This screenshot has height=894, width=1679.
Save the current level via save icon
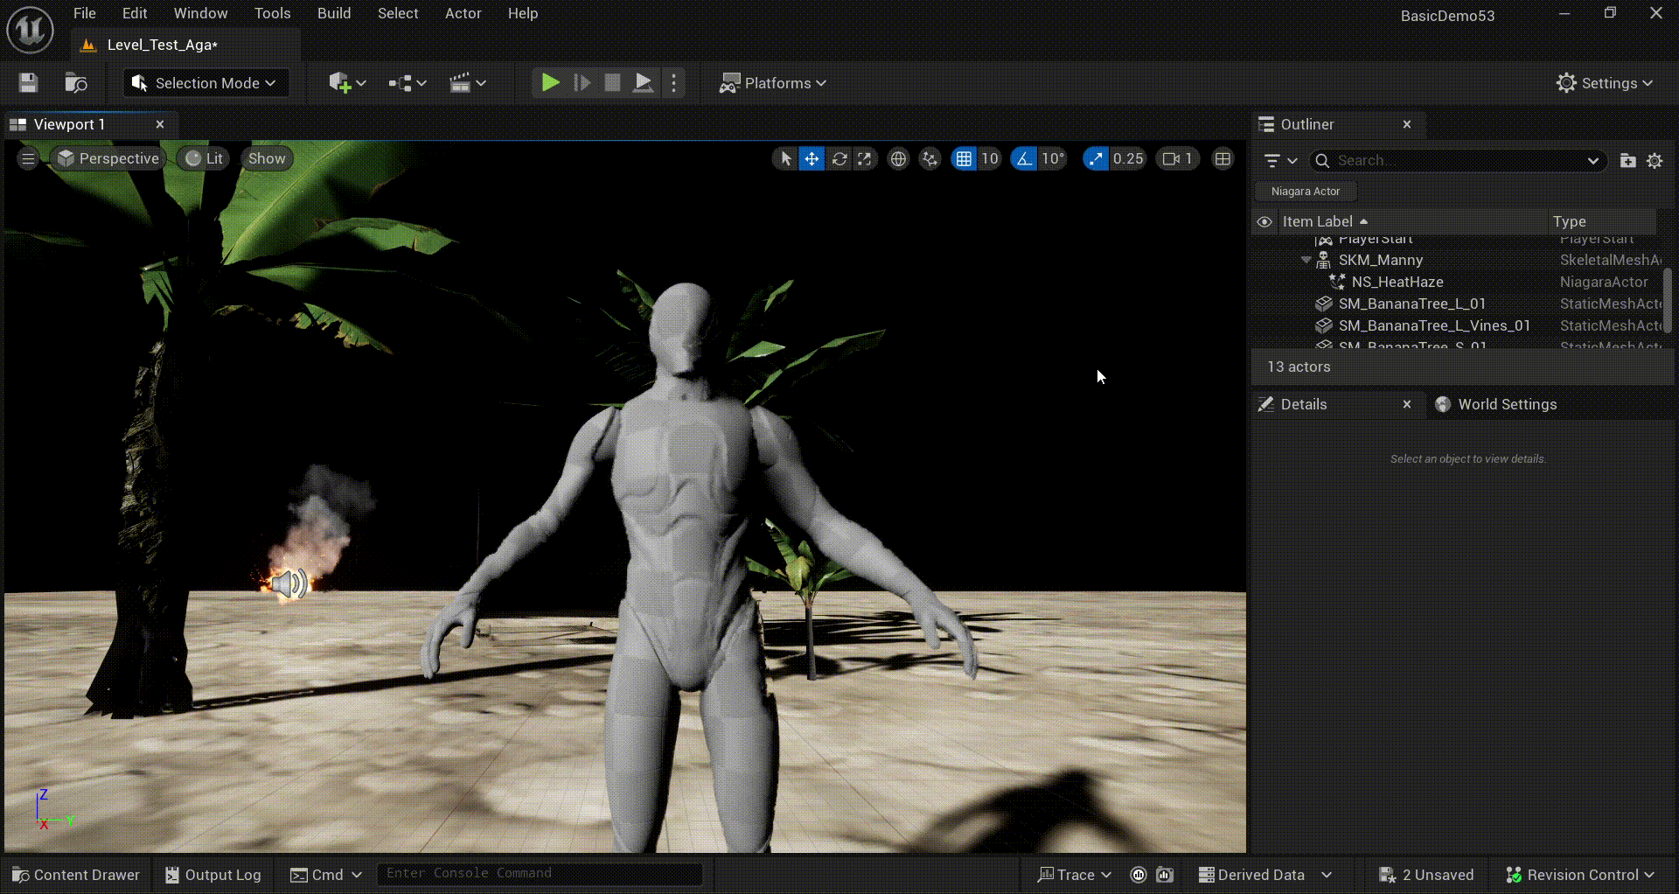pyautogui.click(x=27, y=82)
